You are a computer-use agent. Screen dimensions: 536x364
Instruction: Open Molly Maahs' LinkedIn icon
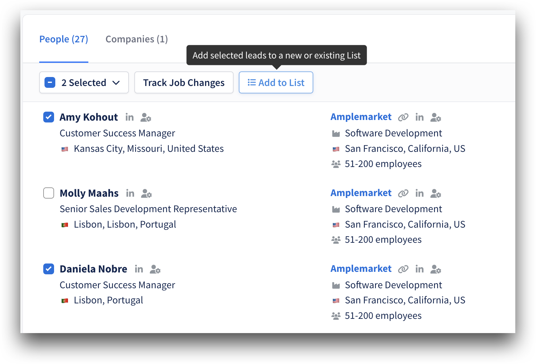coord(130,193)
